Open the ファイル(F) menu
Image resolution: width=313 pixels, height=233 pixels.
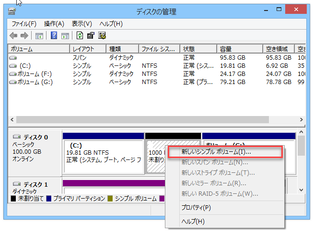tap(24, 24)
